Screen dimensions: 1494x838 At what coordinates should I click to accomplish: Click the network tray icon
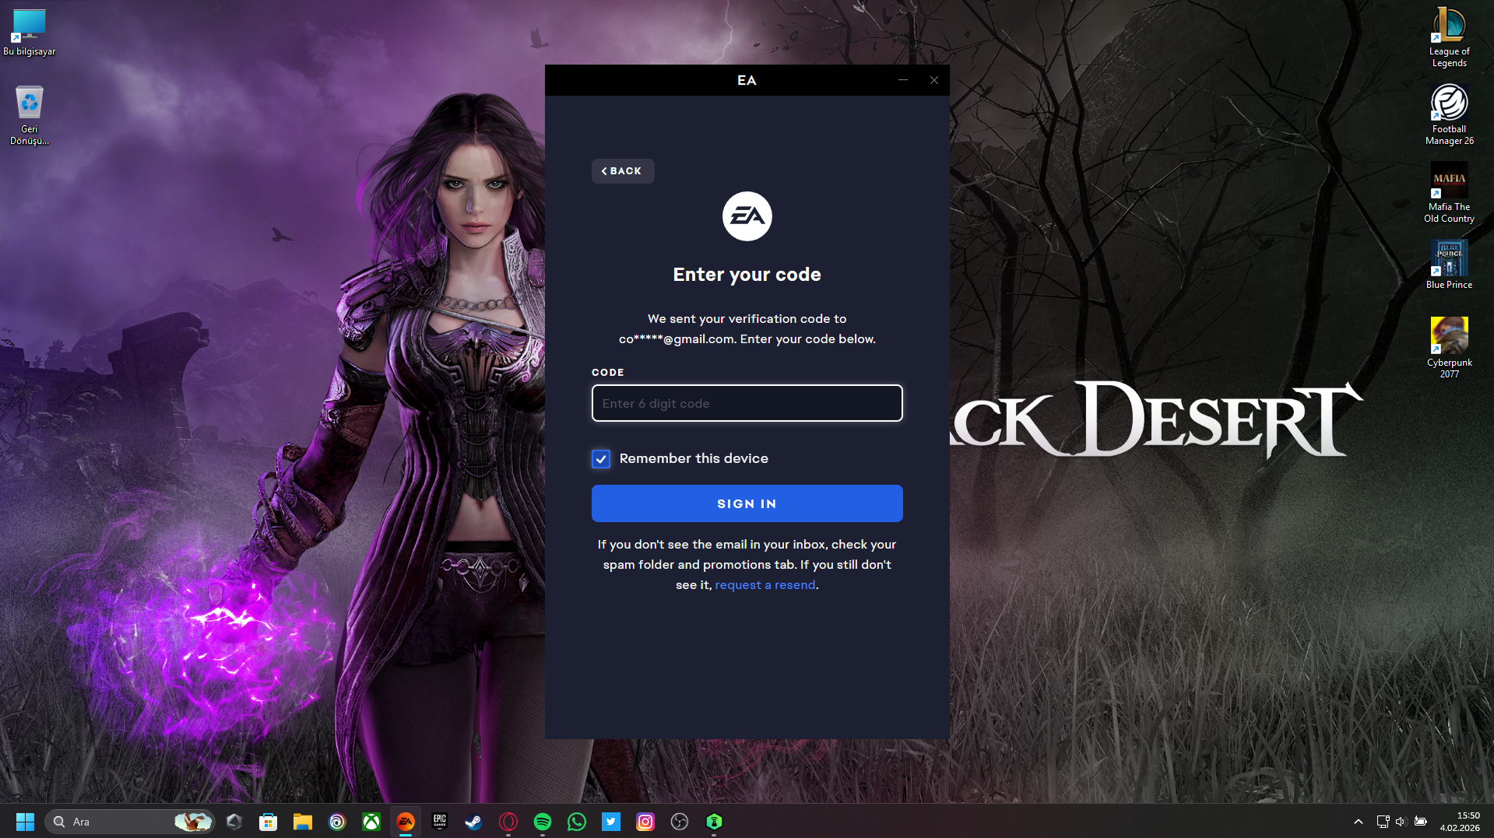click(x=1383, y=822)
